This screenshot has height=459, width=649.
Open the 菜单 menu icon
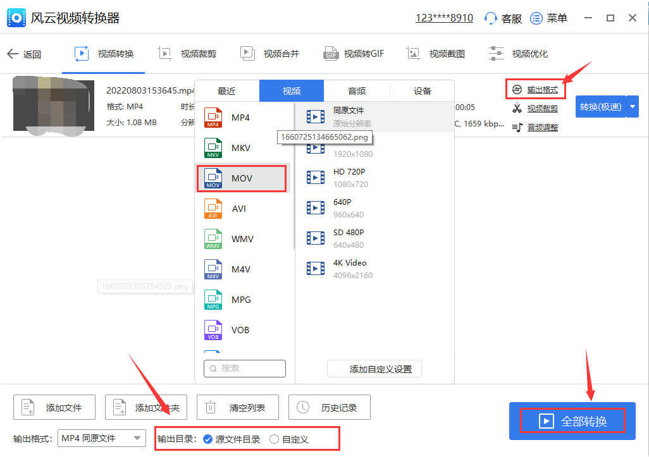(x=536, y=18)
